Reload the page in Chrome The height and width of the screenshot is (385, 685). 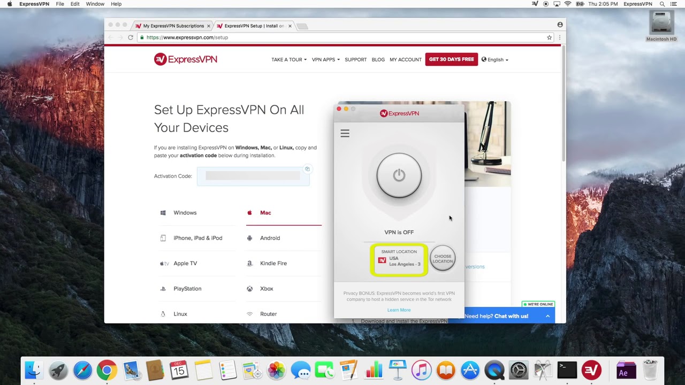(x=131, y=37)
